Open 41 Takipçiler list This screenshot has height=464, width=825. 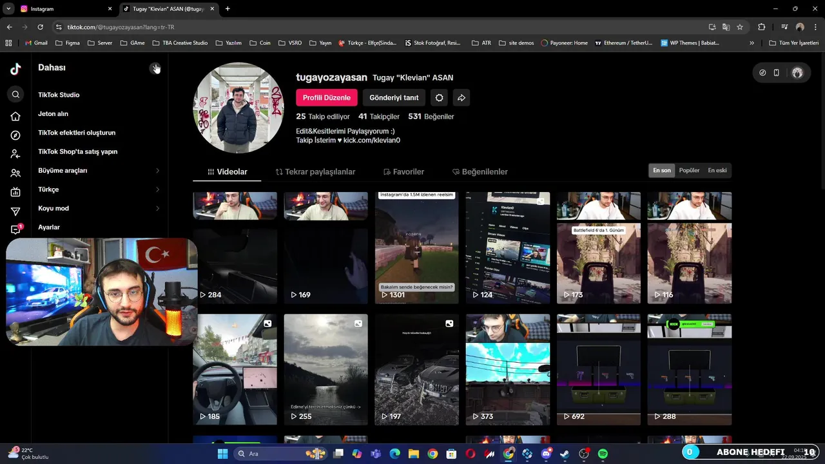(379, 117)
